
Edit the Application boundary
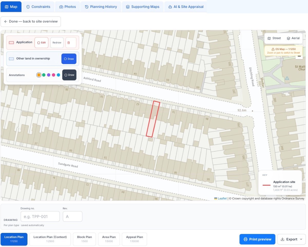[x=42, y=43]
